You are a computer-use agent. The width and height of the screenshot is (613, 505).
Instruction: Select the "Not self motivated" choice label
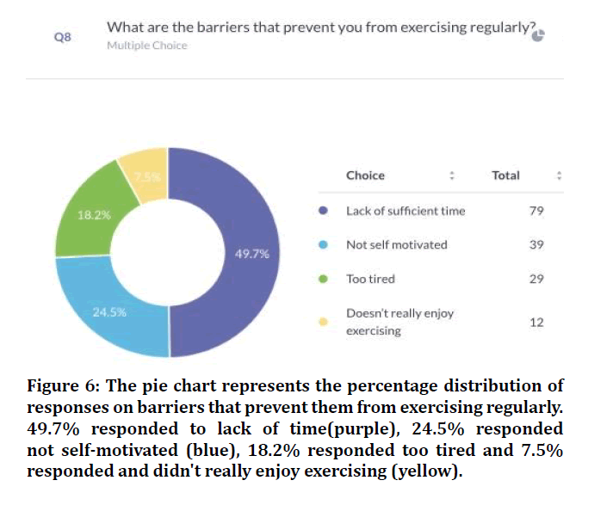(396, 245)
